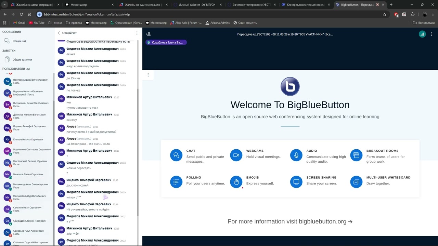Open the BigBlueButton options three-dot menu
Screen dimensions: 438x246
(432, 34)
